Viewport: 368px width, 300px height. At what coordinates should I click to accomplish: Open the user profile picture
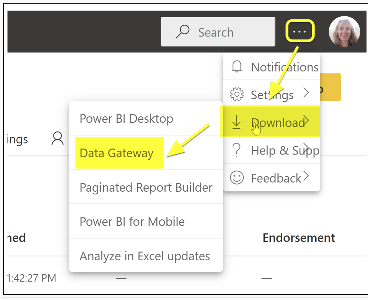(x=344, y=31)
